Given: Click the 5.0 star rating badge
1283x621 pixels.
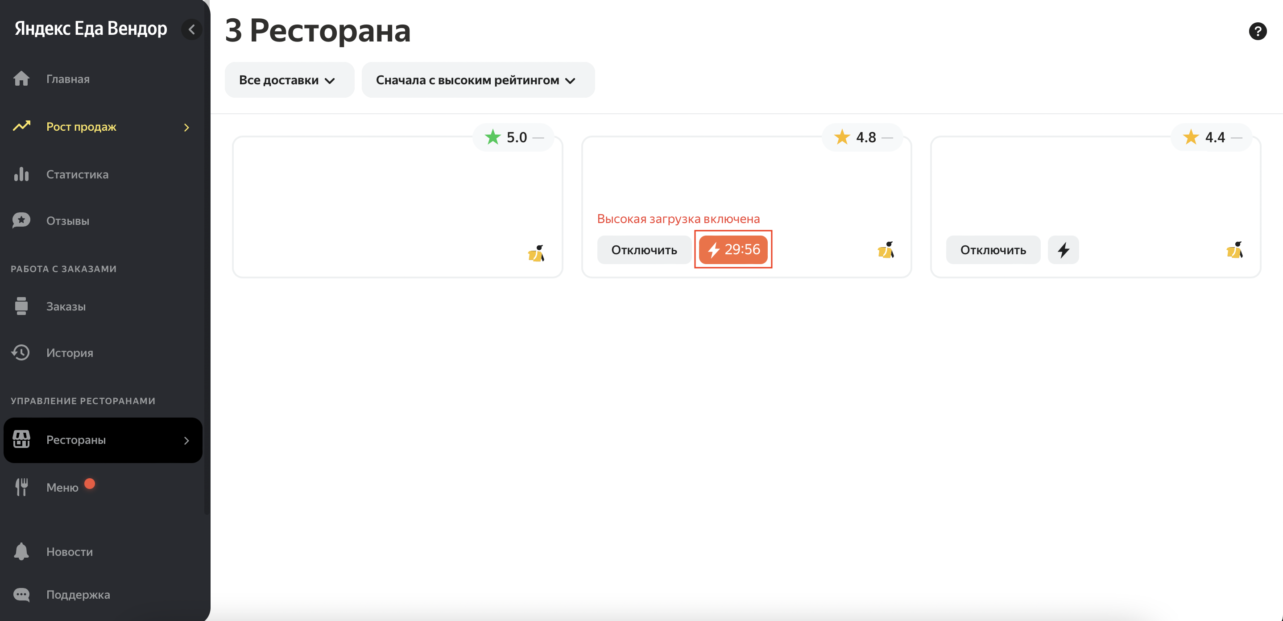Looking at the screenshot, I should (513, 137).
